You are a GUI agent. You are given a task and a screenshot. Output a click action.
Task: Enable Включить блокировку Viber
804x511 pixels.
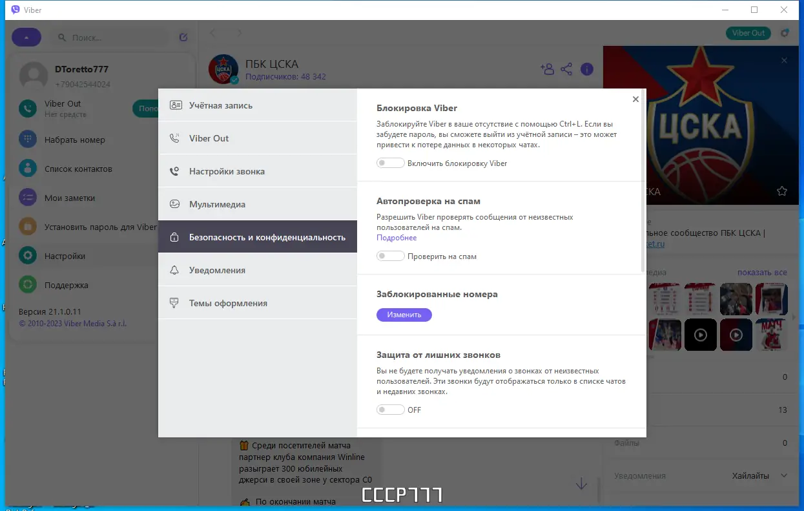pyautogui.click(x=390, y=163)
